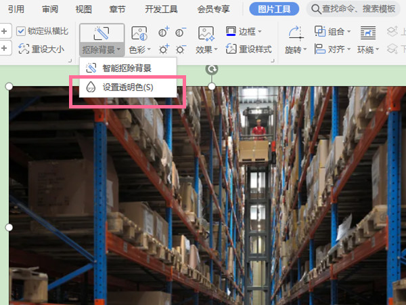Click the image rotation handle
The width and height of the screenshot is (406, 305).
tap(212, 69)
